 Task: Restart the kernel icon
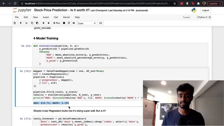pos(69,23)
